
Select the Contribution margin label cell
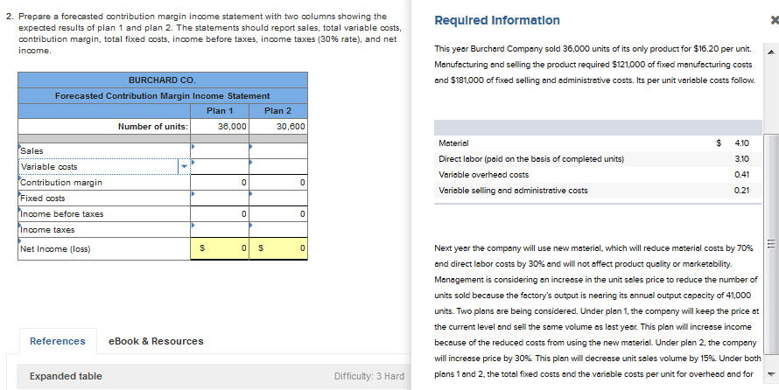tap(104, 183)
